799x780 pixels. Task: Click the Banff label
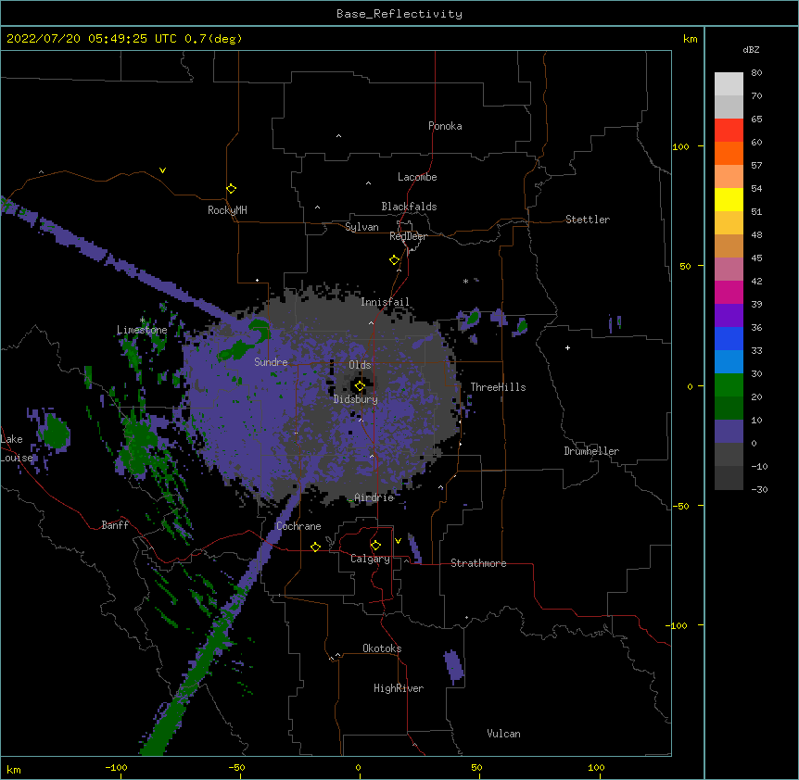[x=115, y=525]
